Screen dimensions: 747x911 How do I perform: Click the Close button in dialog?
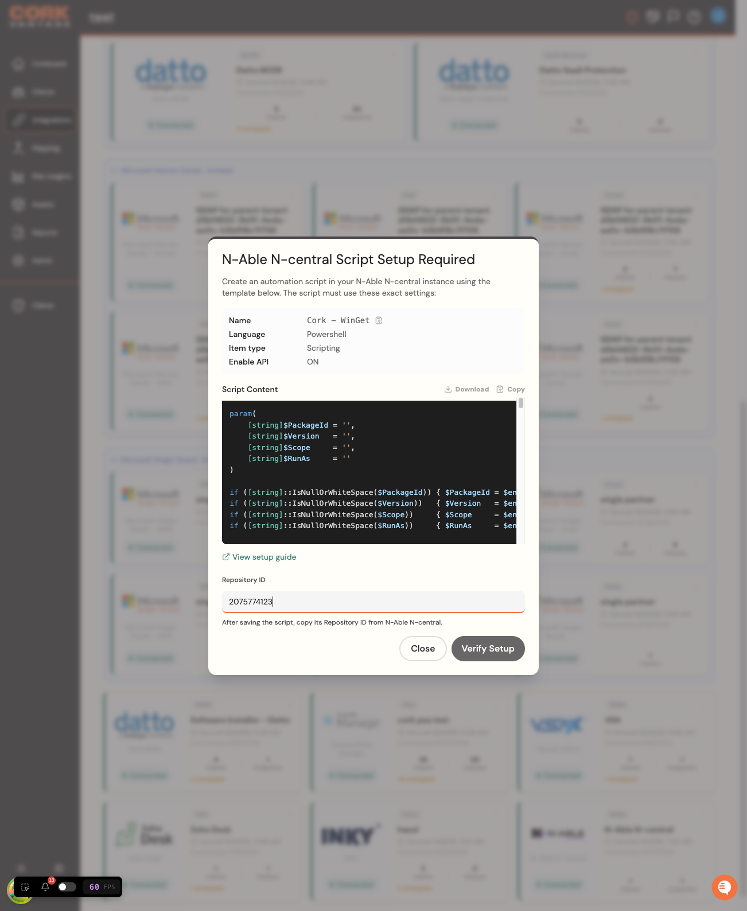click(x=423, y=649)
